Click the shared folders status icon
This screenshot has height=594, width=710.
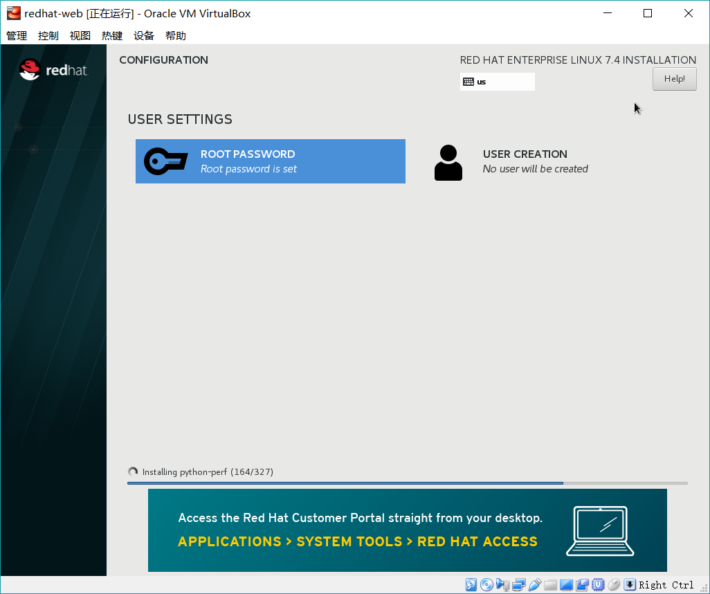click(x=550, y=584)
